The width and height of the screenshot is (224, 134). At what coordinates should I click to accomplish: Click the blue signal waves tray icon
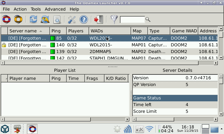pyautogui.click(x=128, y=129)
